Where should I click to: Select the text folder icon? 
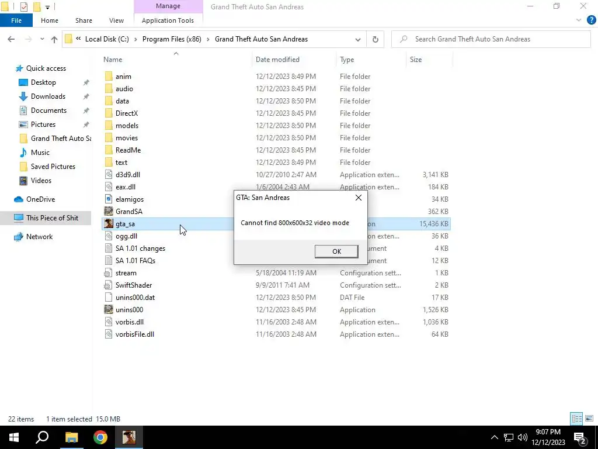109,163
